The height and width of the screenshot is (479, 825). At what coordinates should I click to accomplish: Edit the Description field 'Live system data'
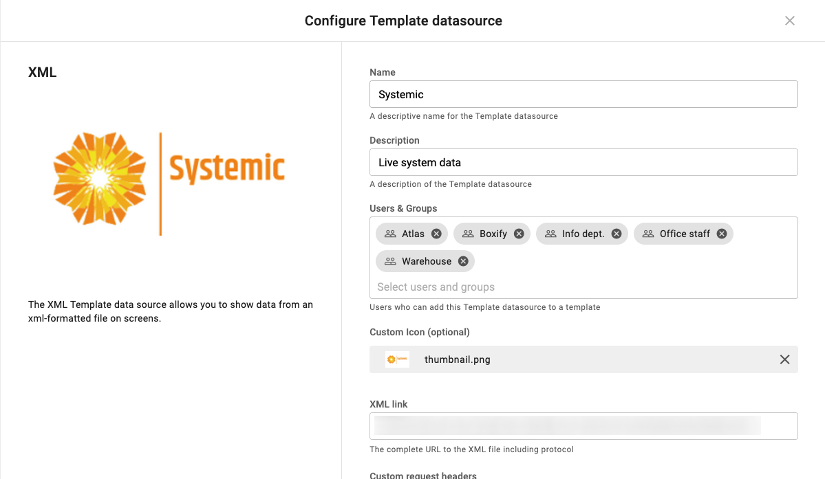pos(583,162)
